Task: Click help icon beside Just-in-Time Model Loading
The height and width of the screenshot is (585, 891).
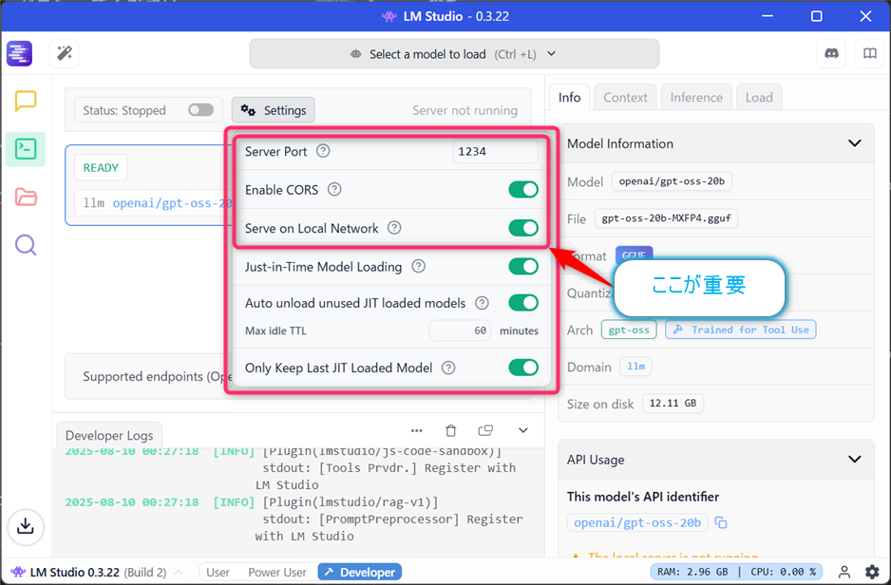Action: pyautogui.click(x=418, y=266)
